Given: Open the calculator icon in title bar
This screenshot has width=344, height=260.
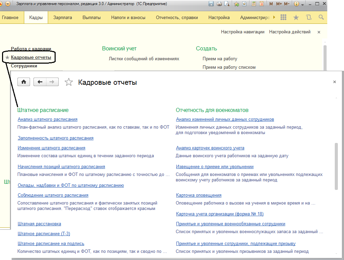Looking at the screenshot, I should coord(254,4).
